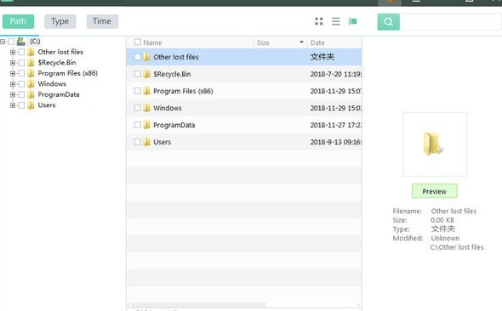The width and height of the screenshot is (502, 311).
Task: Check Other lost files row checkbox in list
Action: tap(138, 57)
